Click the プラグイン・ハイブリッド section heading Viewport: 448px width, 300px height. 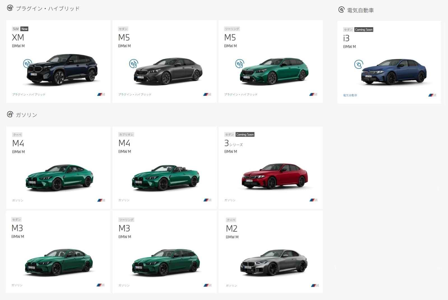(48, 8)
